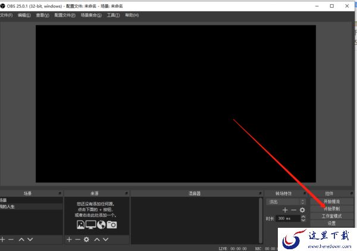Click the mixer panel vertical scrollbar

coord(261,220)
